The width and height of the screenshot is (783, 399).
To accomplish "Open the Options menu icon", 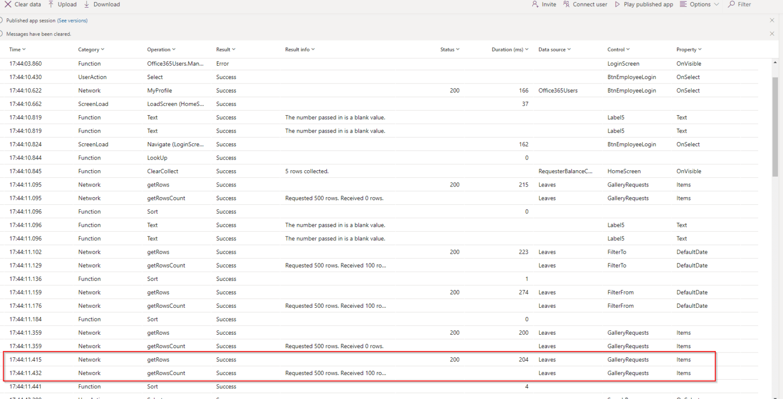I will pos(683,4).
